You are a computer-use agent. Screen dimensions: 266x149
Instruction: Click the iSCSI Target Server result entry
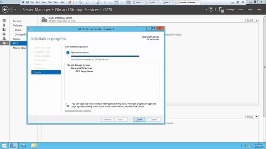click(x=84, y=71)
